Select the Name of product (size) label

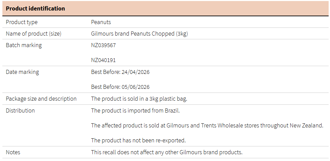[34, 34]
